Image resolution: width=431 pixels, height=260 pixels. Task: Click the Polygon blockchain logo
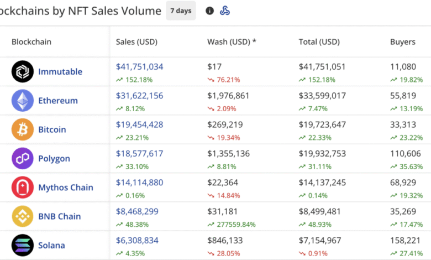tap(23, 158)
